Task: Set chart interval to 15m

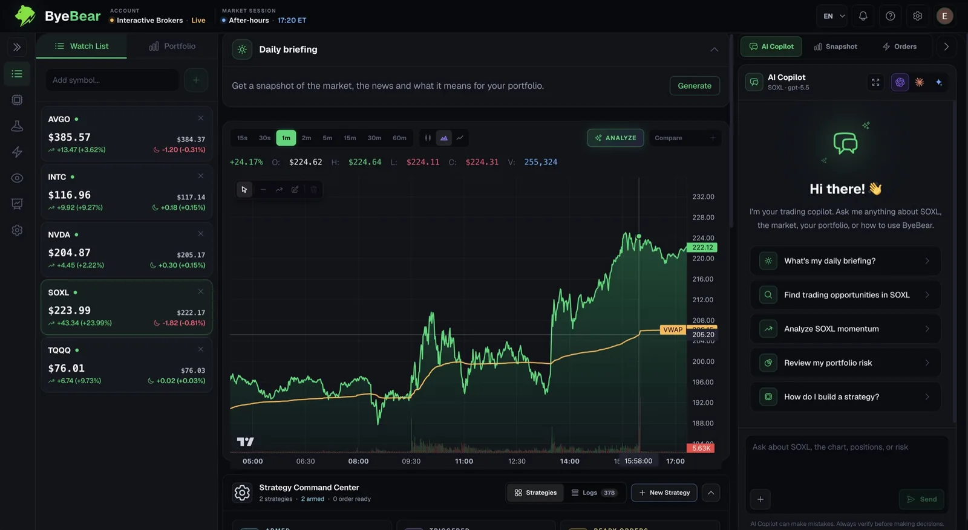Action: pos(350,138)
